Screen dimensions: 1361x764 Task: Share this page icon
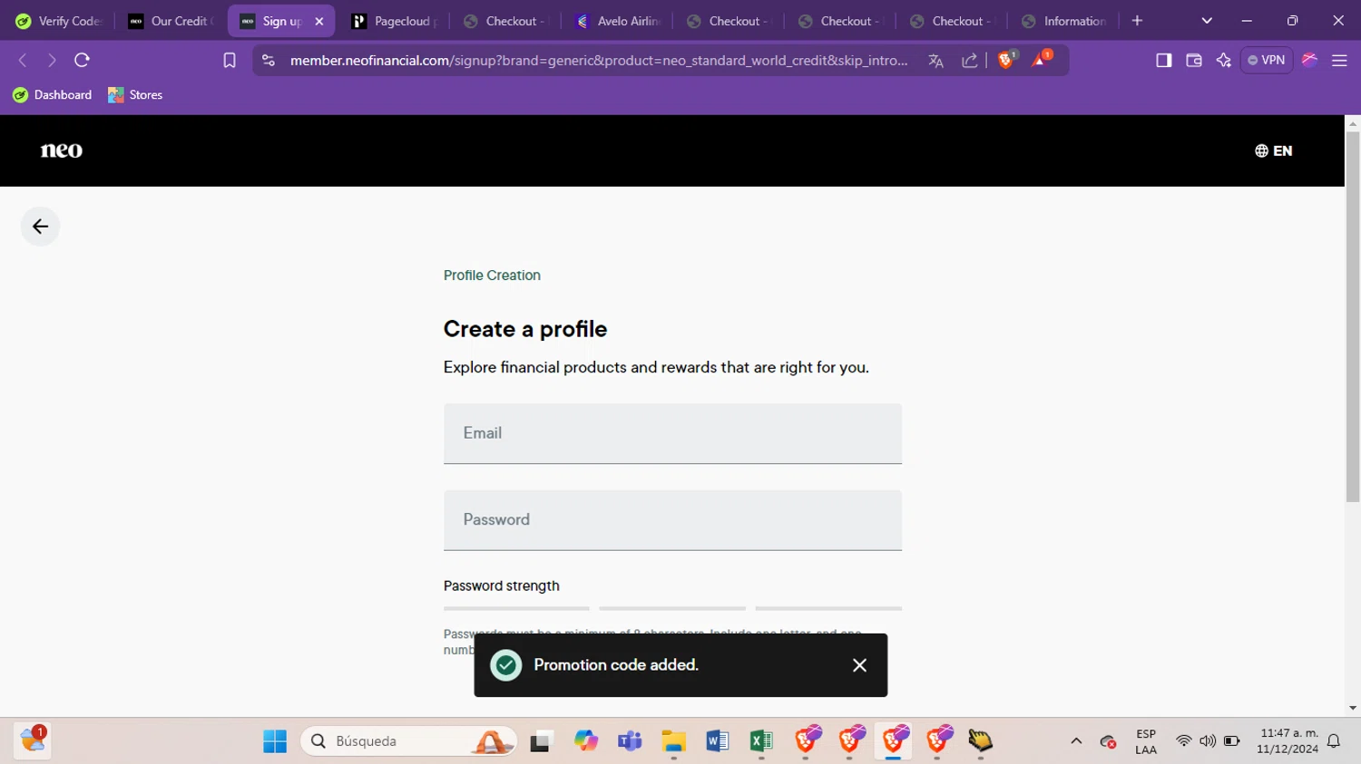tap(969, 60)
